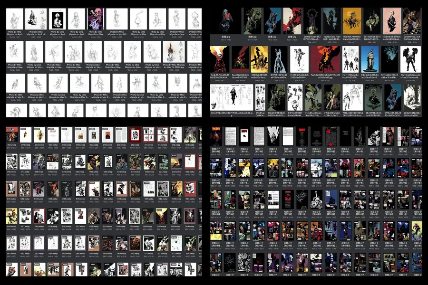Open the large red Hellboy 7ea68e jpg thumbnail
428x285 pixels.
[x=325, y=59]
